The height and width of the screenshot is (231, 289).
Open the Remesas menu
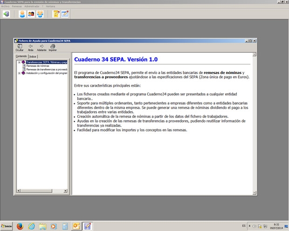[17, 6]
